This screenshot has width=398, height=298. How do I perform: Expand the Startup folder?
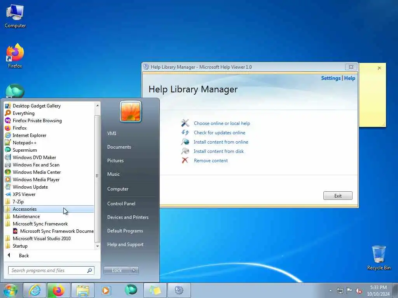pyautogui.click(x=49, y=246)
